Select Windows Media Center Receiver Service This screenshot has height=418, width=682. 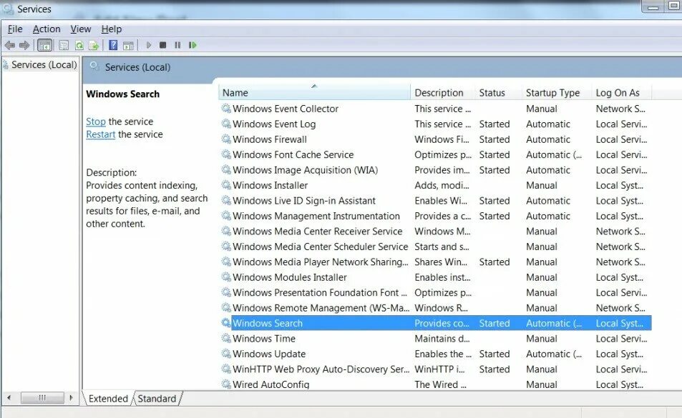pyautogui.click(x=435, y=231)
